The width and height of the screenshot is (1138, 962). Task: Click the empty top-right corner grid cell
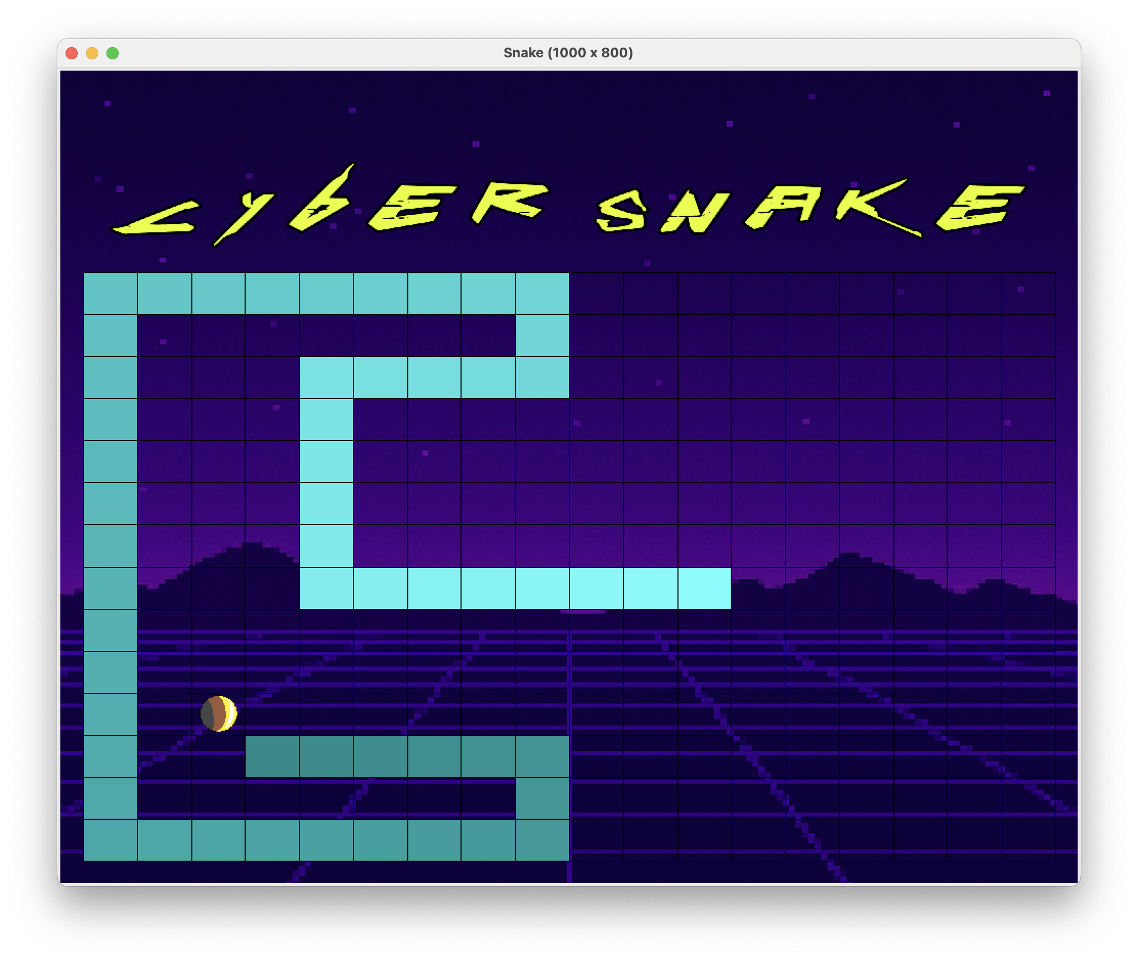(1028, 294)
